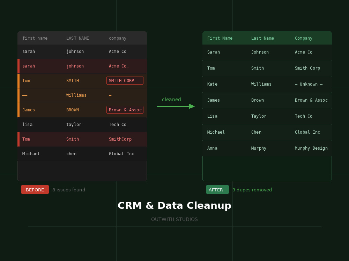The height and width of the screenshot is (261, 349).
Task: Select lowercase 'taylor' in the before table
Action: (74, 125)
